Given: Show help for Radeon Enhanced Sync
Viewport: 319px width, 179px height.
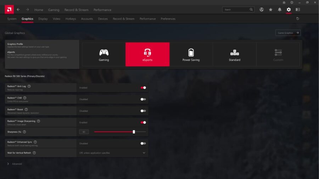Looking at the screenshot, I should [35, 142].
